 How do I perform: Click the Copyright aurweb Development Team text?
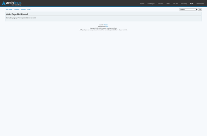(x=103, y=28)
